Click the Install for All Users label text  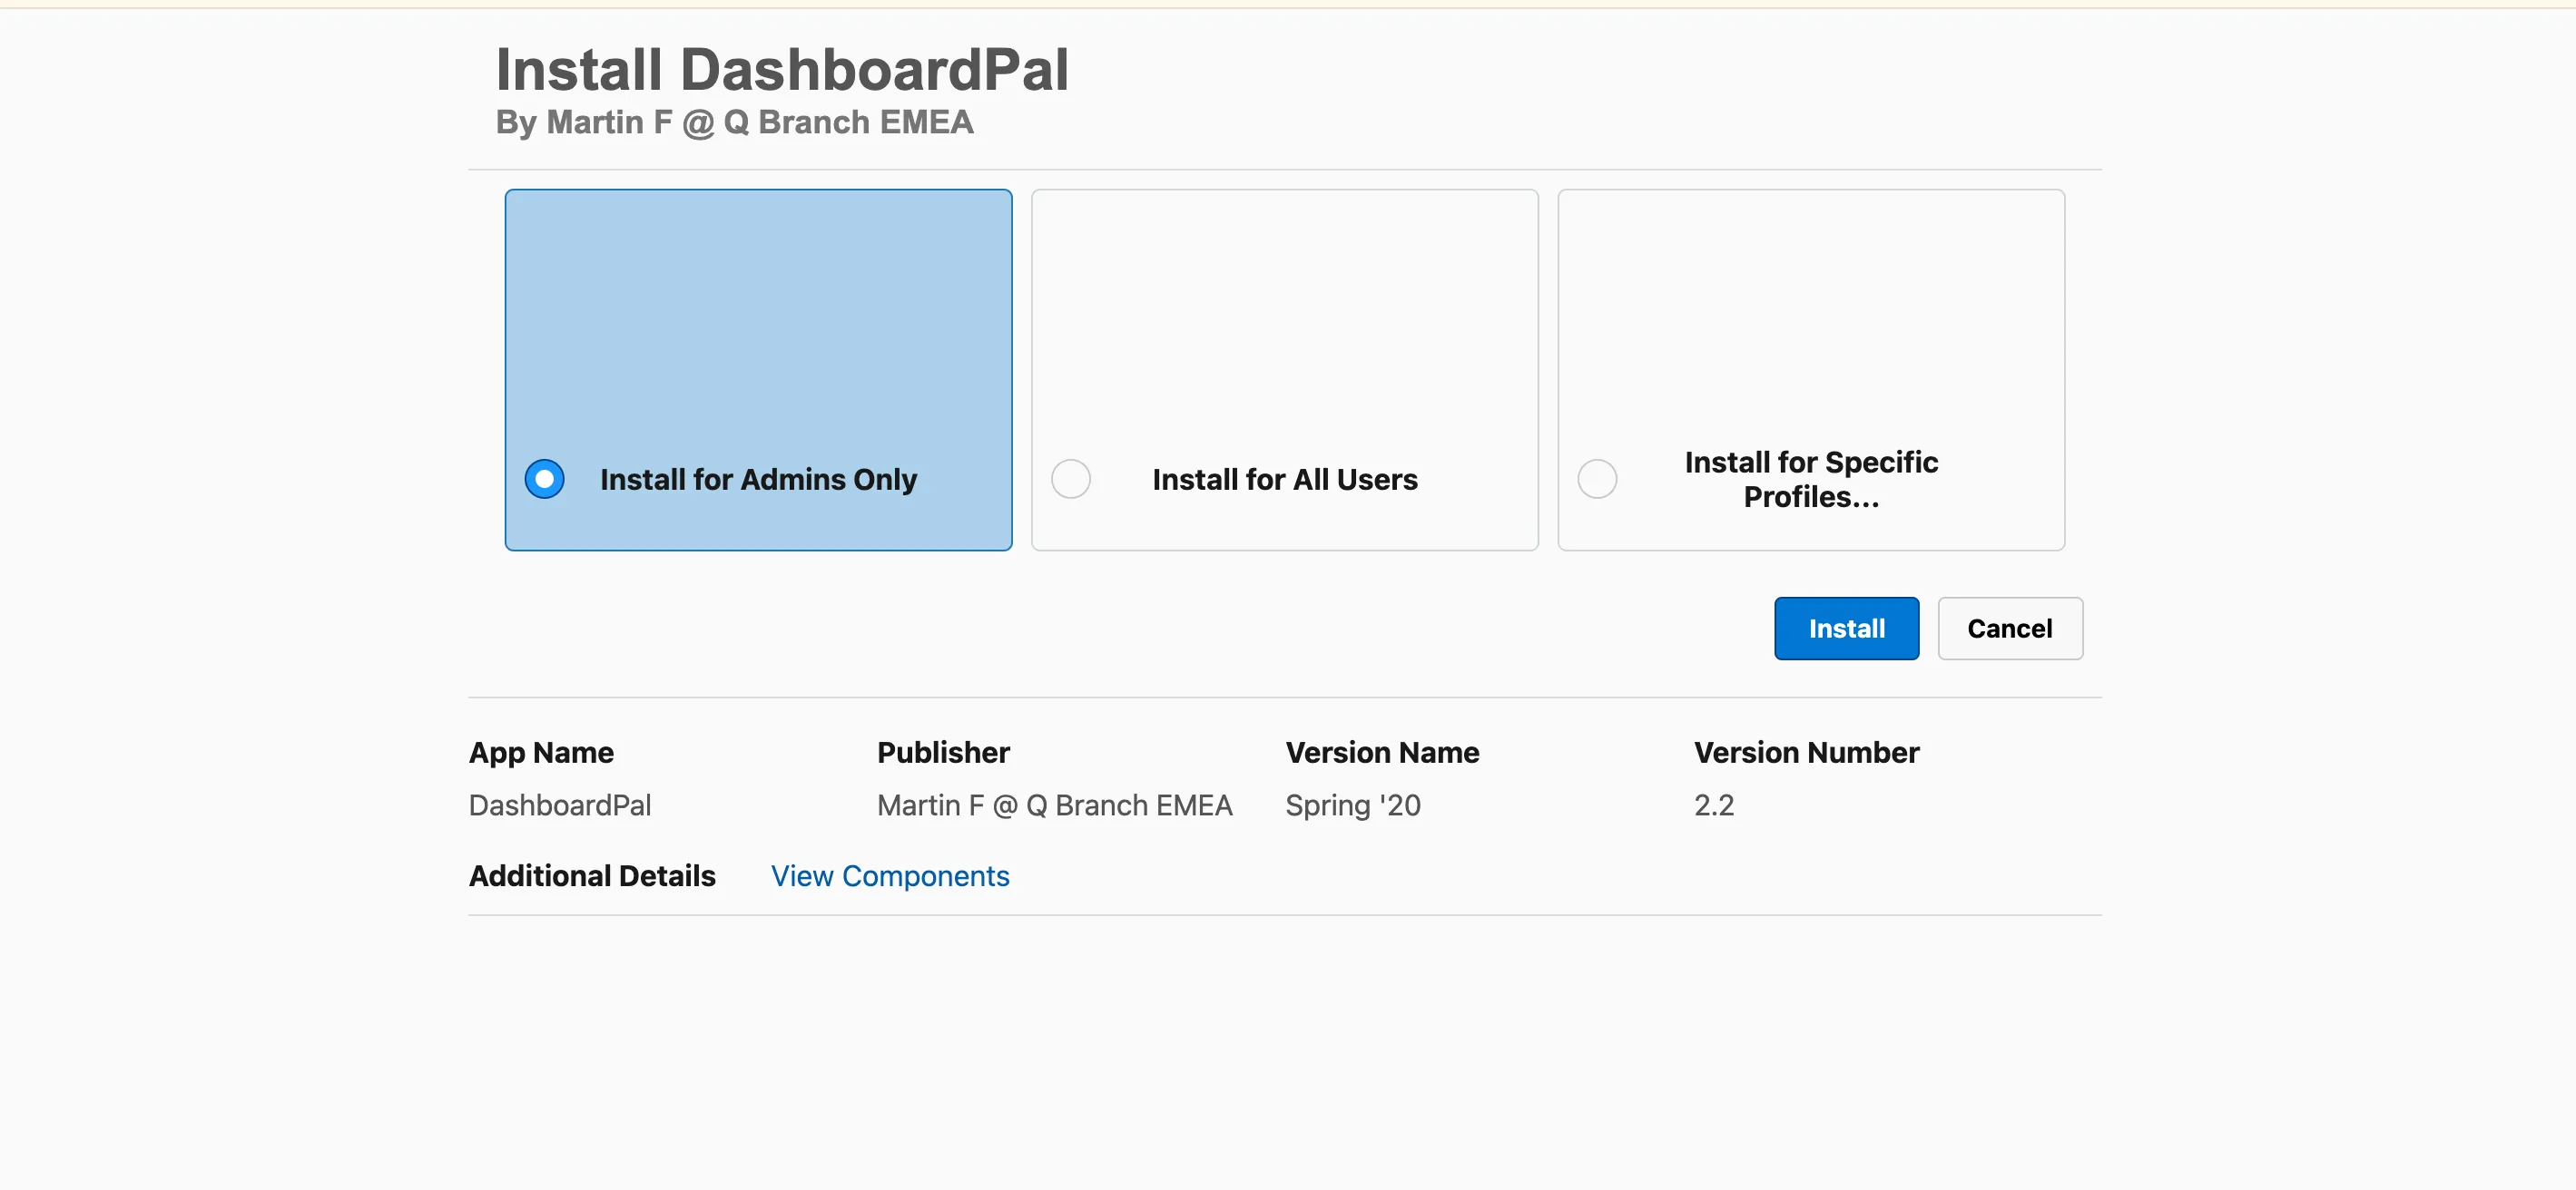pos(1284,480)
